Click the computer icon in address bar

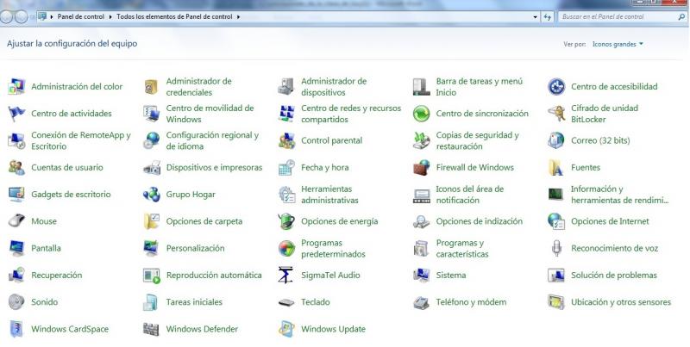(x=42, y=16)
